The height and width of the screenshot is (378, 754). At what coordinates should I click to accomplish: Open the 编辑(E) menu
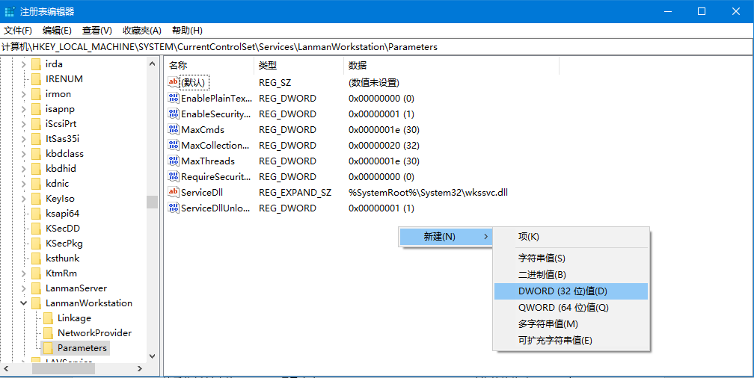[x=57, y=31]
